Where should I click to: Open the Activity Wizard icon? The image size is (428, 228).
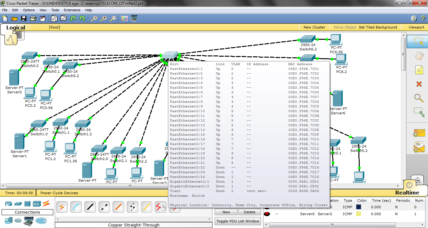pyautogui.click(x=42, y=18)
